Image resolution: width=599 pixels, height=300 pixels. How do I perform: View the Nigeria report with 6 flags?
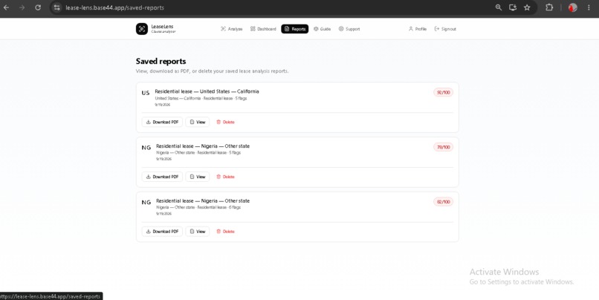[x=198, y=231]
